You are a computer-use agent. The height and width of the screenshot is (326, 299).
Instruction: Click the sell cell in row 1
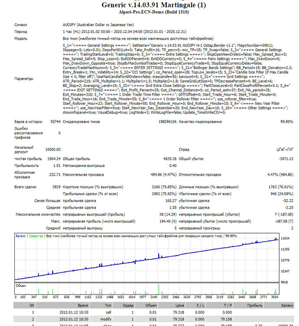pos(109,312)
